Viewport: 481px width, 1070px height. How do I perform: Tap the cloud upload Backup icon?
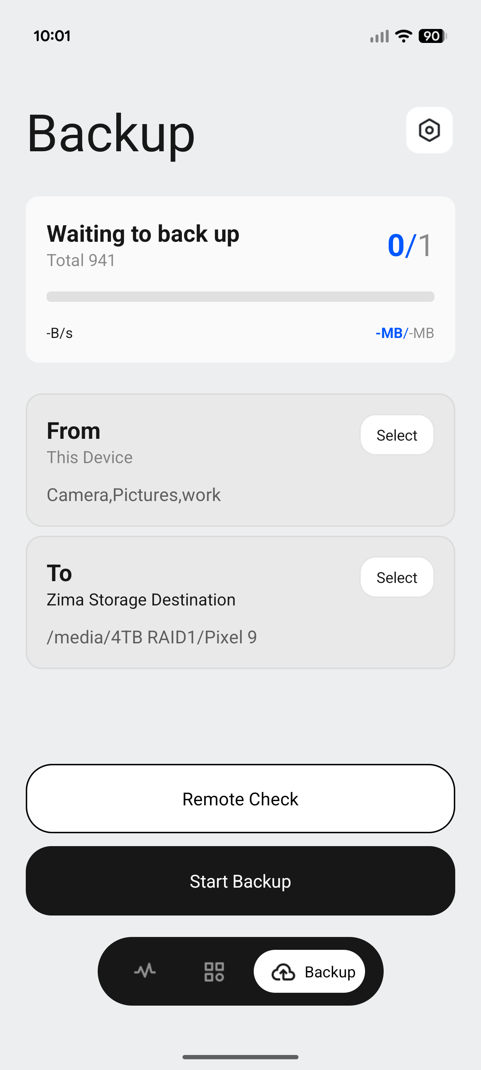pyautogui.click(x=283, y=972)
